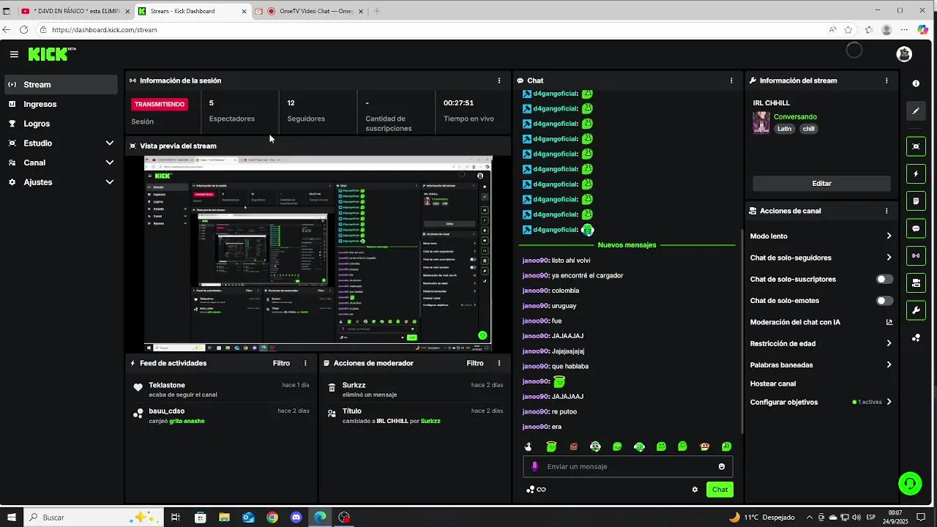Click the Enviar un mensaje input field
937x527 pixels.
point(628,466)
